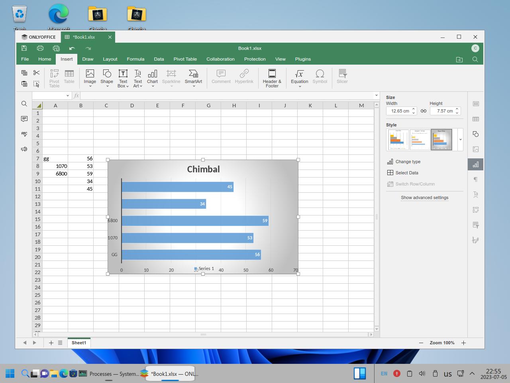Switch to the Formula tab

(x=135, y=59)
